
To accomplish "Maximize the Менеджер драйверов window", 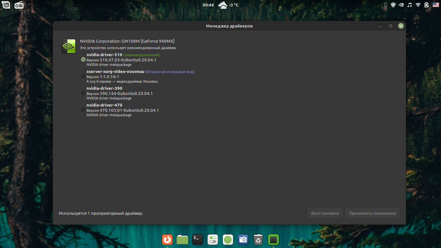I will pos(391,26).
